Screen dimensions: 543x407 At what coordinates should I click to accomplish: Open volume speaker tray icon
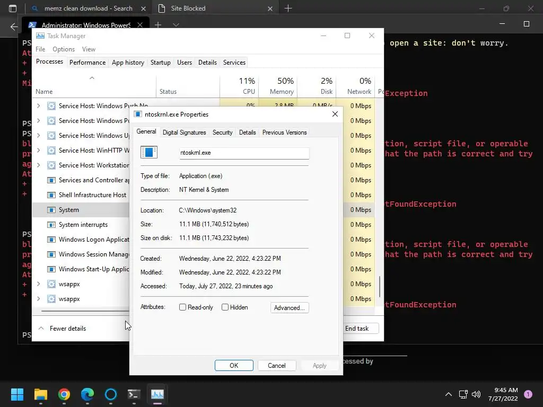tap(476, 394)
